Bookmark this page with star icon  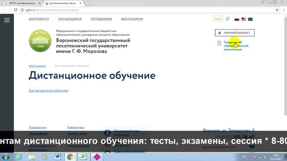tap(277, 10)
